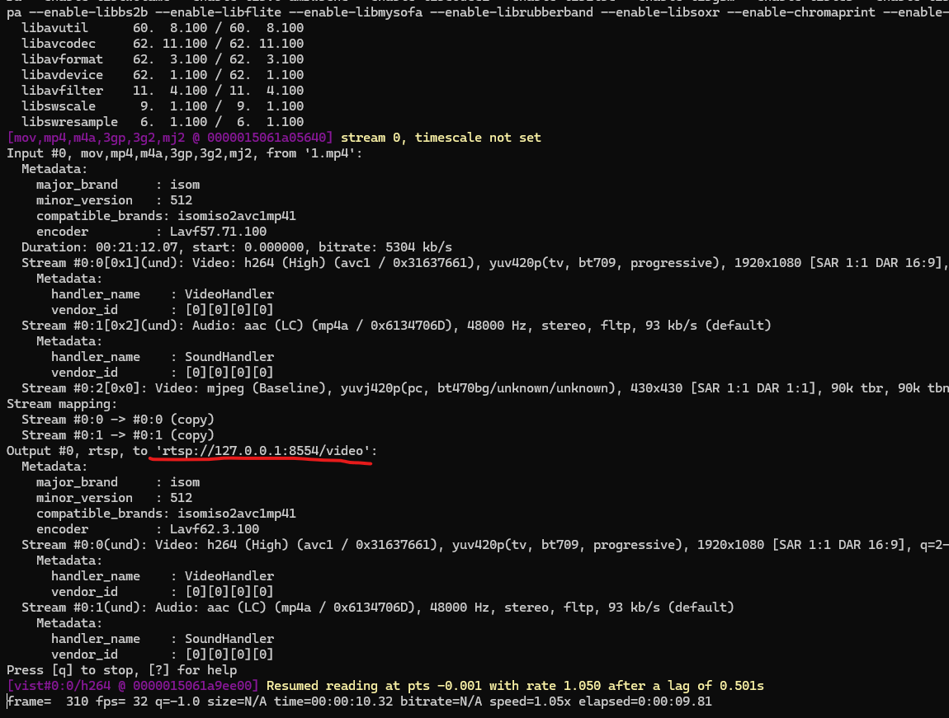Click the elapsed=0:00:09.81 value

click(645, 702)
